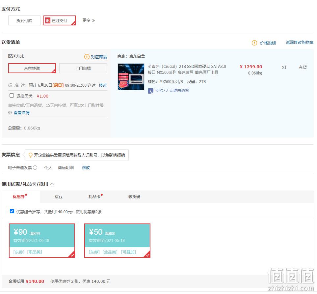Switch to the 礼品卡 tab
Image resolution: width=317 pixels, height=294 pixels.
tap(94, 197)
